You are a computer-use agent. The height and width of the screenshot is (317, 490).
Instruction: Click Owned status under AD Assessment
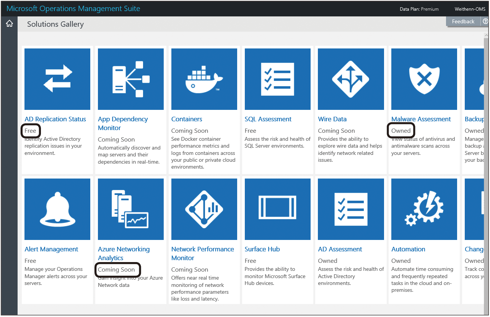pyautogui.click(x=328, y=261)
